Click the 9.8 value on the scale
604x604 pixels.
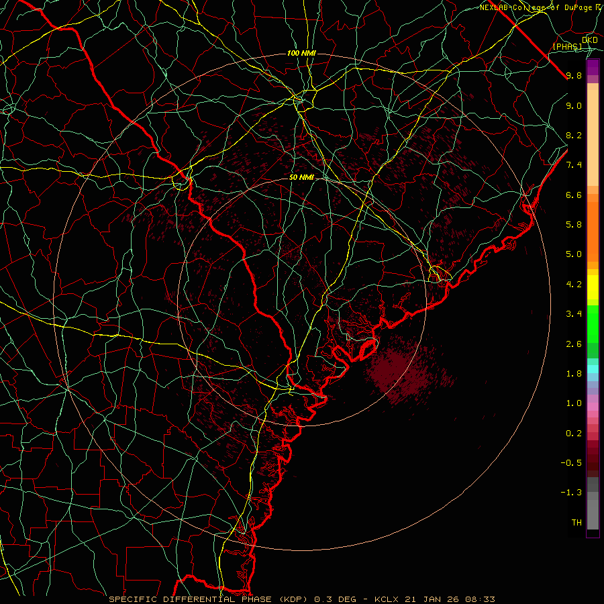pos(574,75)
